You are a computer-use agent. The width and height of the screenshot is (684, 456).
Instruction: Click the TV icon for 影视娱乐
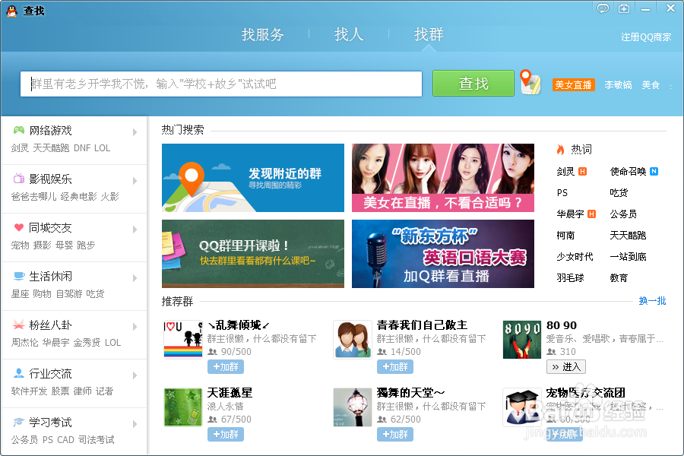point(19,178)
